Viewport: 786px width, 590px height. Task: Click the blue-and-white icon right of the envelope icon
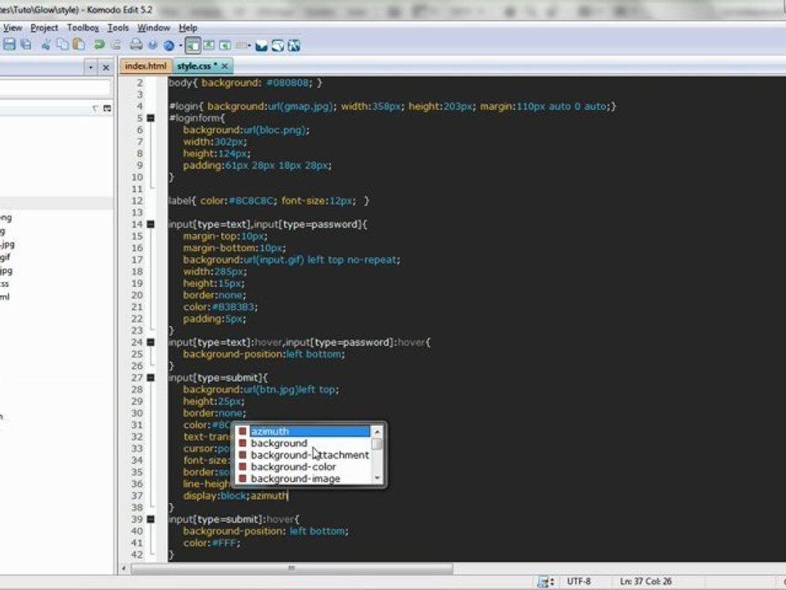coord(278,46)
